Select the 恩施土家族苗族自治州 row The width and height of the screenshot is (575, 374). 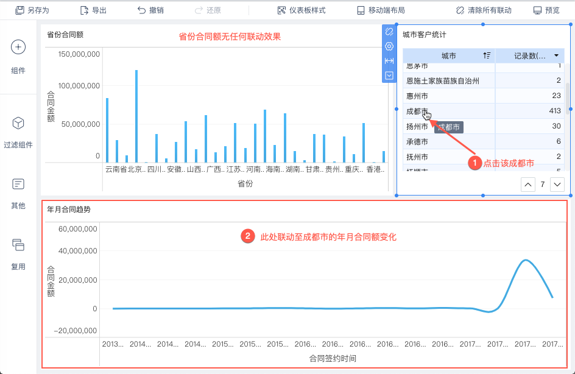(x=484, y=80)
